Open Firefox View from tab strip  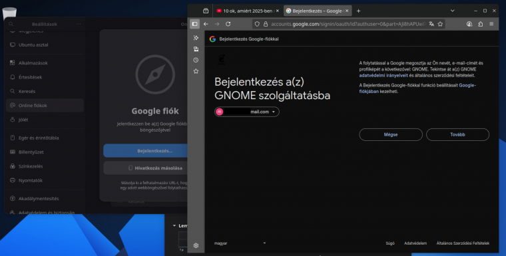(206, 11)
